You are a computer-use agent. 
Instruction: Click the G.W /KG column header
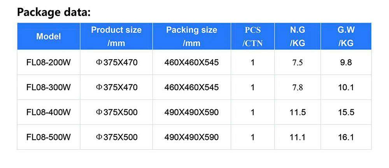coord(346,37)
